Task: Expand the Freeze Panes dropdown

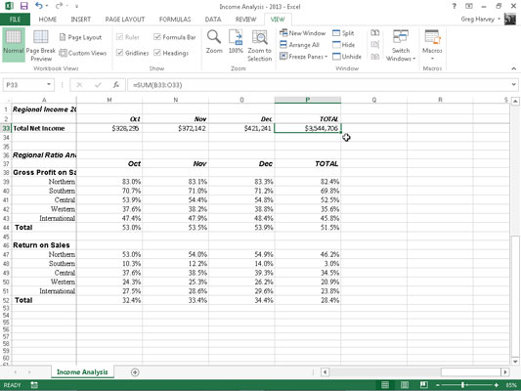Action: click(x=304, y=57)
